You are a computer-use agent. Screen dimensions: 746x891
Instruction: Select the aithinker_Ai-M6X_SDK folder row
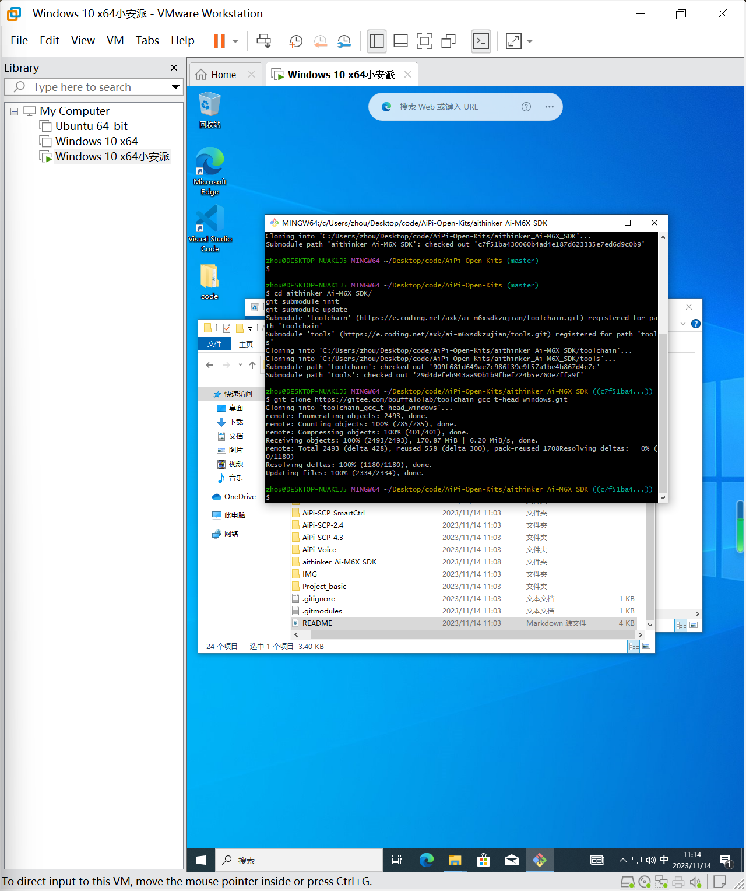point(463,562)
